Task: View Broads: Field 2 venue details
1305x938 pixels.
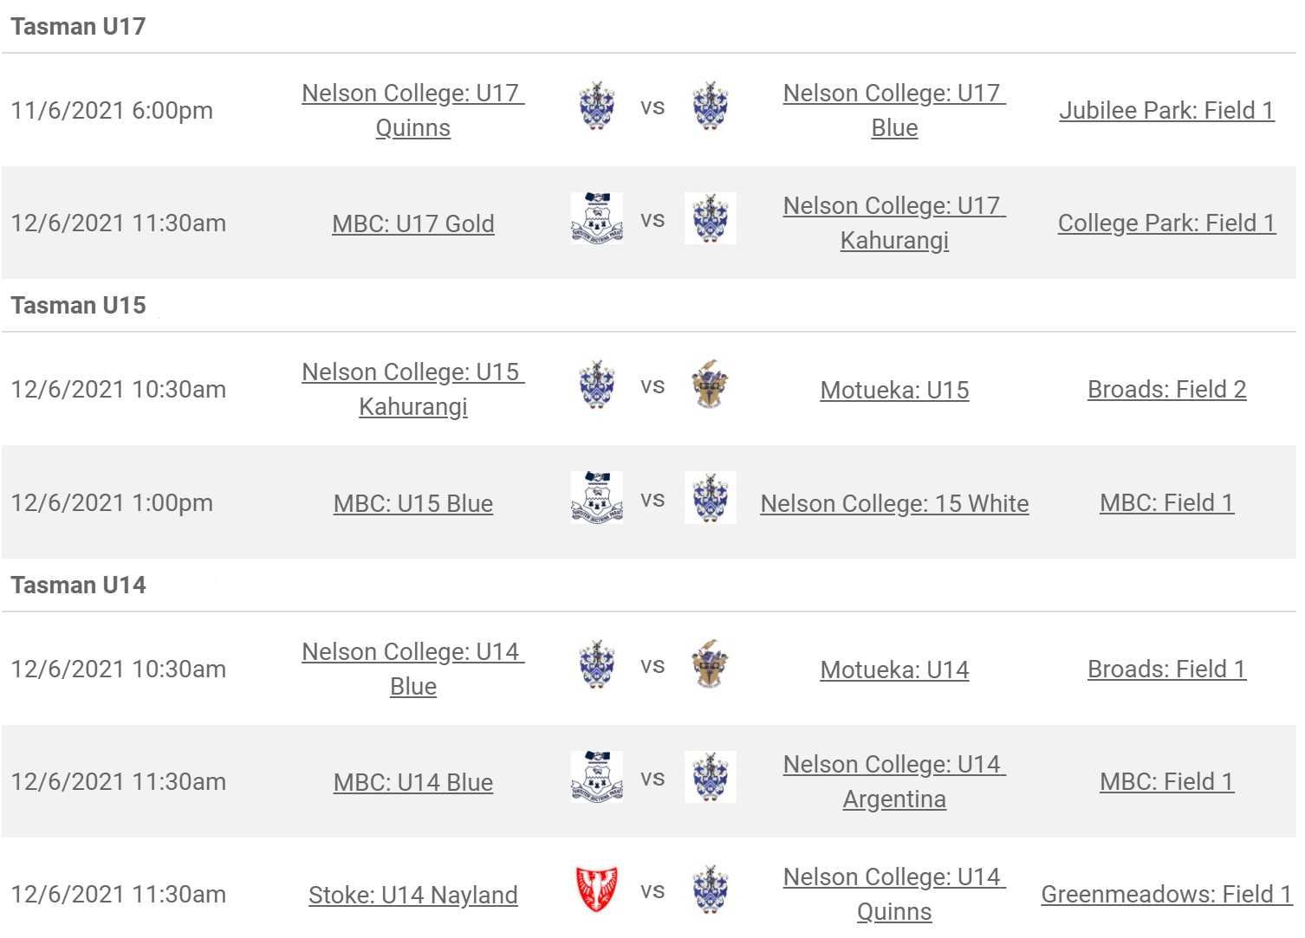Action: (1166, 389)
